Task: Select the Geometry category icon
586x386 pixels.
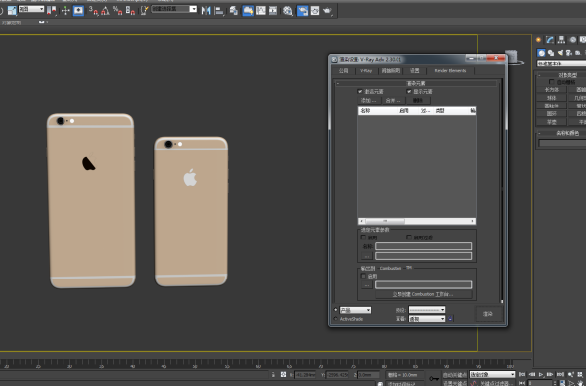Action: (x=541, y=53)
